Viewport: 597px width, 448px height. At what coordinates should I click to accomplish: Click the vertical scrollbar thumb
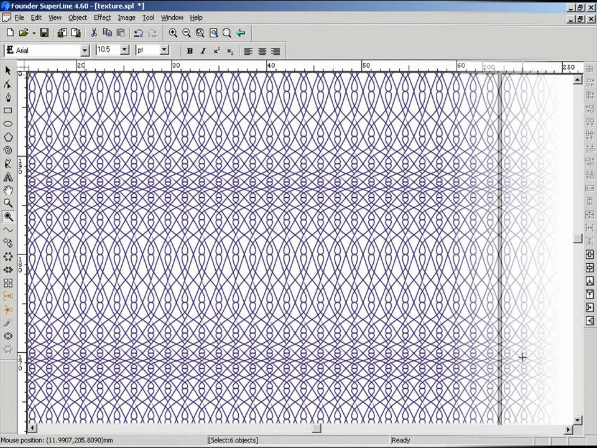click(x=578, y=238)
